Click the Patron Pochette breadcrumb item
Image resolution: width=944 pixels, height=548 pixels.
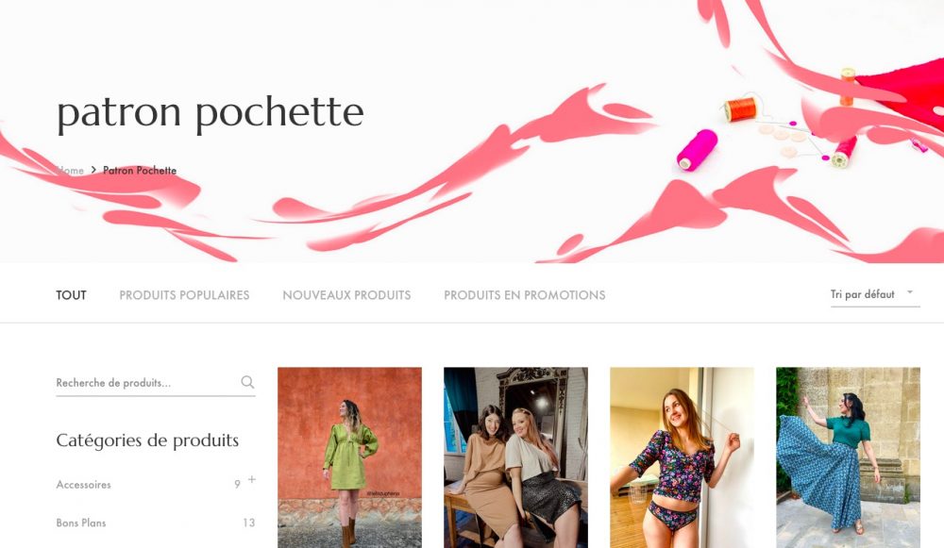[x=140, y=170]
